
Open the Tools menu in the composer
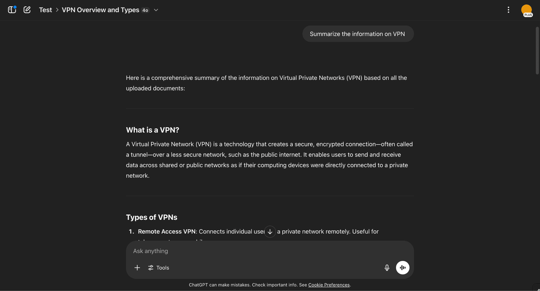point(159,268)
